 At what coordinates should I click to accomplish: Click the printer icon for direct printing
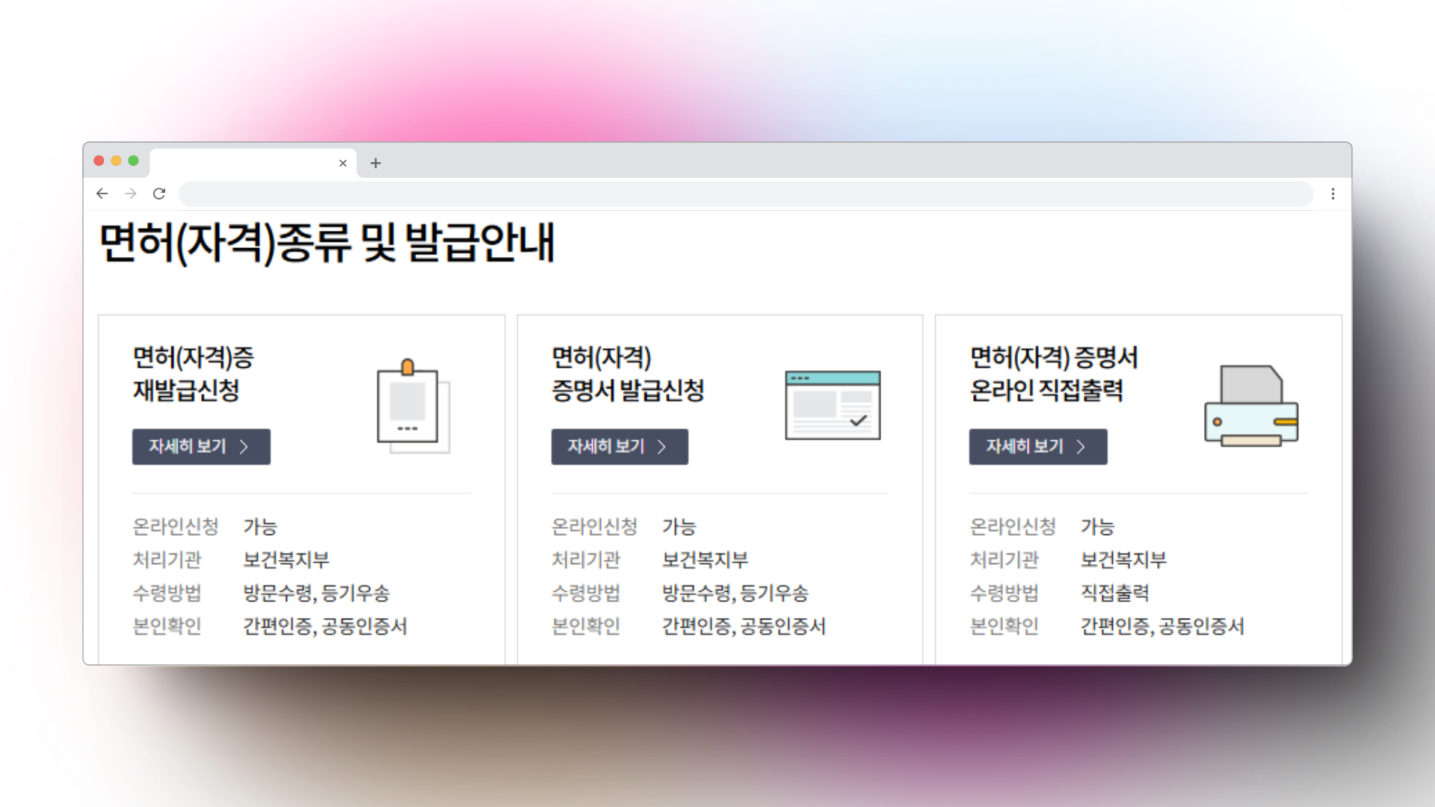pyautogui.click(x=1251, y=406)
